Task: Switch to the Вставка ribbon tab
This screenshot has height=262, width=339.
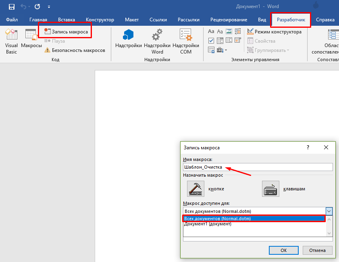Action: pyautogui.click(x=66, y=20)
